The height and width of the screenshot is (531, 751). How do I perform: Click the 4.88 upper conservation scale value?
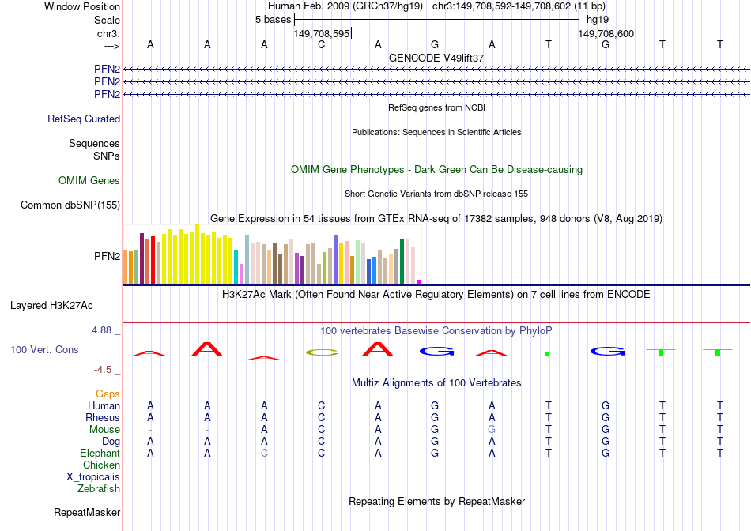point(101,330)
